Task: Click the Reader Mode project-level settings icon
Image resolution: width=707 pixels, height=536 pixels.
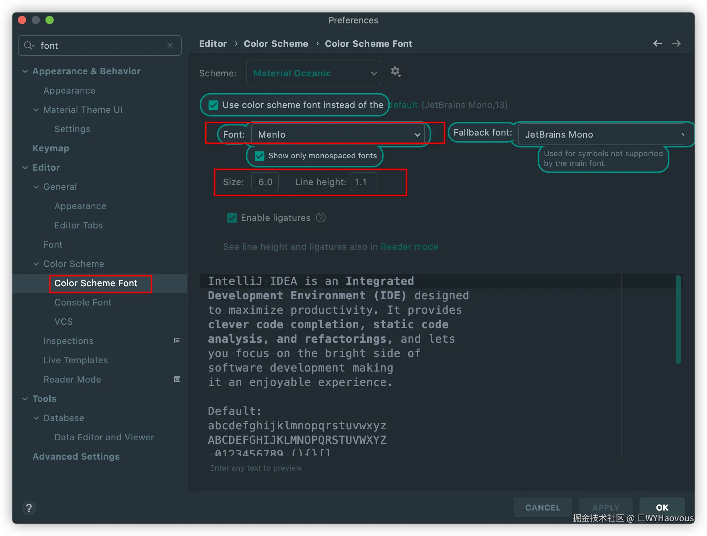Action: [177, 379]
